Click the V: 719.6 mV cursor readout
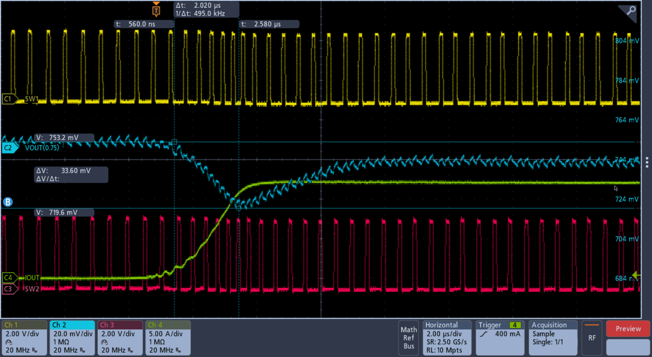The height and width of the screenshot is (357, 652). pyautogui.click(x=64, y=213)
